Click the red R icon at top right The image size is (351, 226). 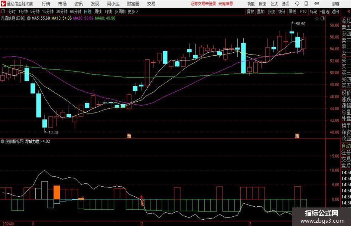(x=348, y=12)
